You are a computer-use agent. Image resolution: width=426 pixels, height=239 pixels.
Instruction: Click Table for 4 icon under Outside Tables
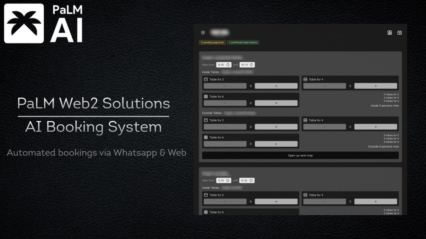pos(305,120)
